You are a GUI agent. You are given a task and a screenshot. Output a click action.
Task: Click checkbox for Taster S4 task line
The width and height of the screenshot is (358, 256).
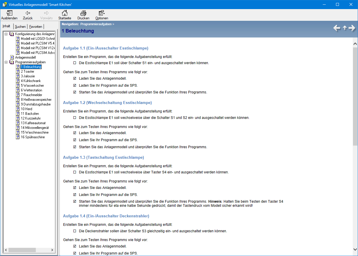pyautogui.click(x=75, y=172)
